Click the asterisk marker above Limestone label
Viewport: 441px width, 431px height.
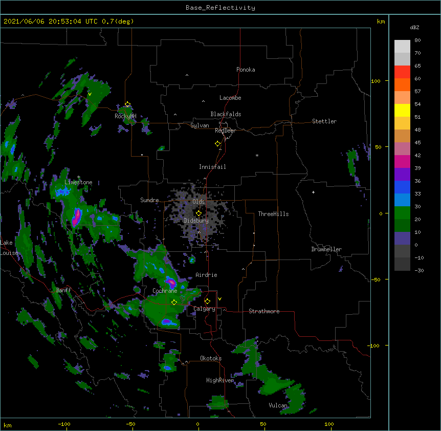[79, 177]
